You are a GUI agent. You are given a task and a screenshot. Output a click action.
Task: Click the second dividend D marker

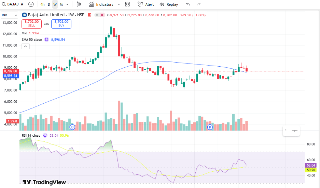point(210,127)
